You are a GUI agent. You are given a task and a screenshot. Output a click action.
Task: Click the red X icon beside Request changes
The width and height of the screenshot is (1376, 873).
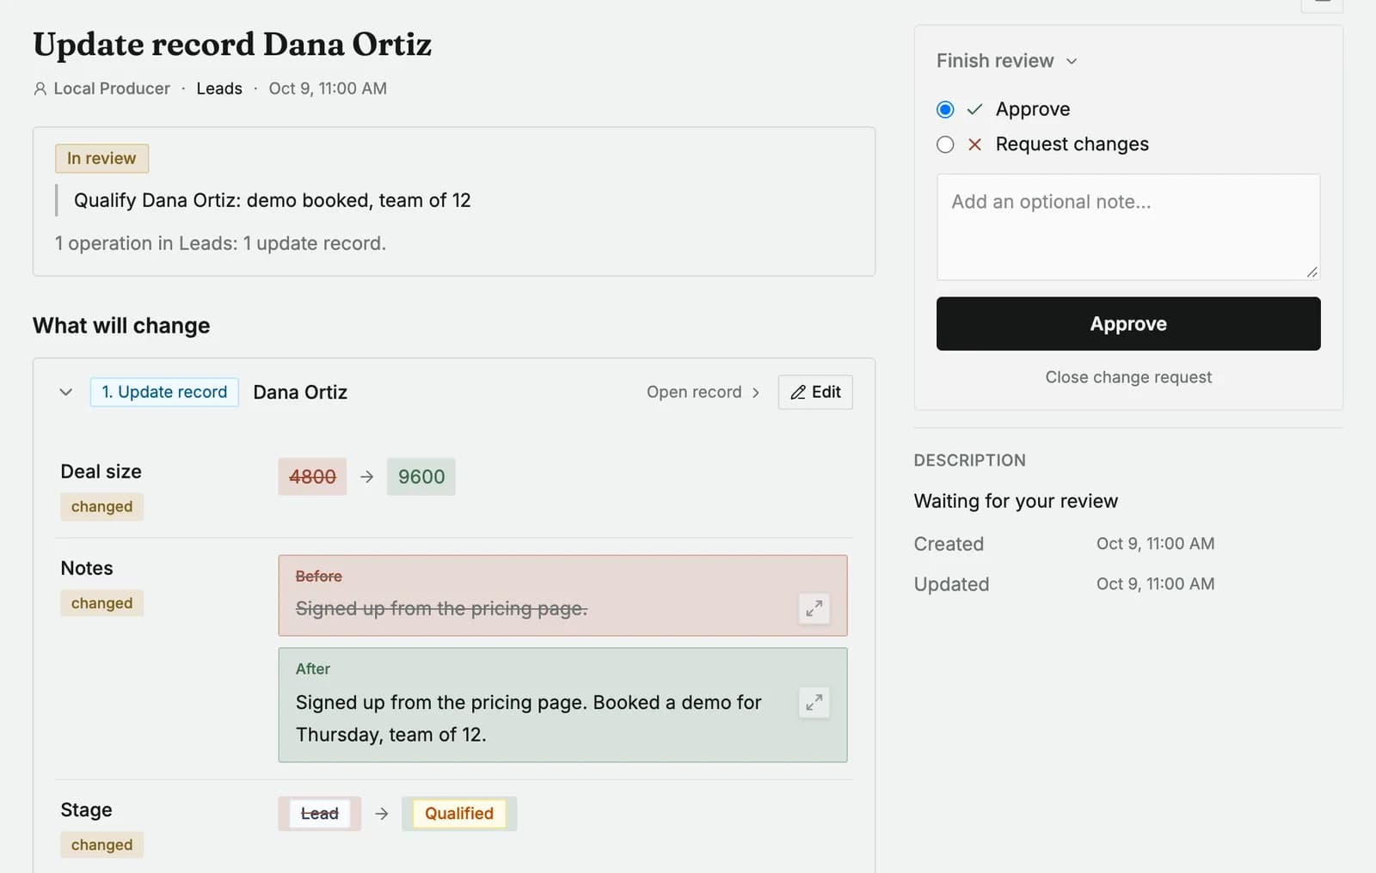coord(974,144)
